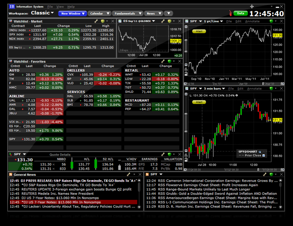Open the highlighted DJ US 7-Year Notes headline
293x226 pixels.
pos(74,202)
